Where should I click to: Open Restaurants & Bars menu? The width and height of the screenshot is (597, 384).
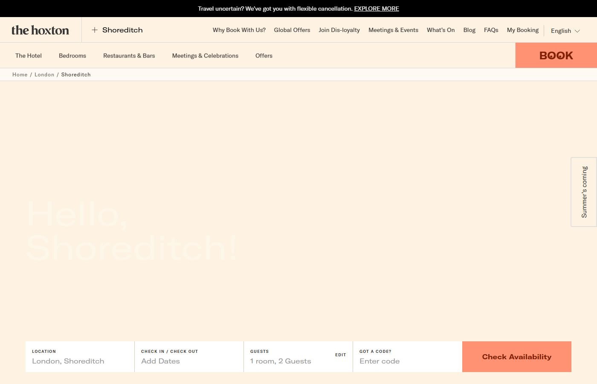pos(129,55)
